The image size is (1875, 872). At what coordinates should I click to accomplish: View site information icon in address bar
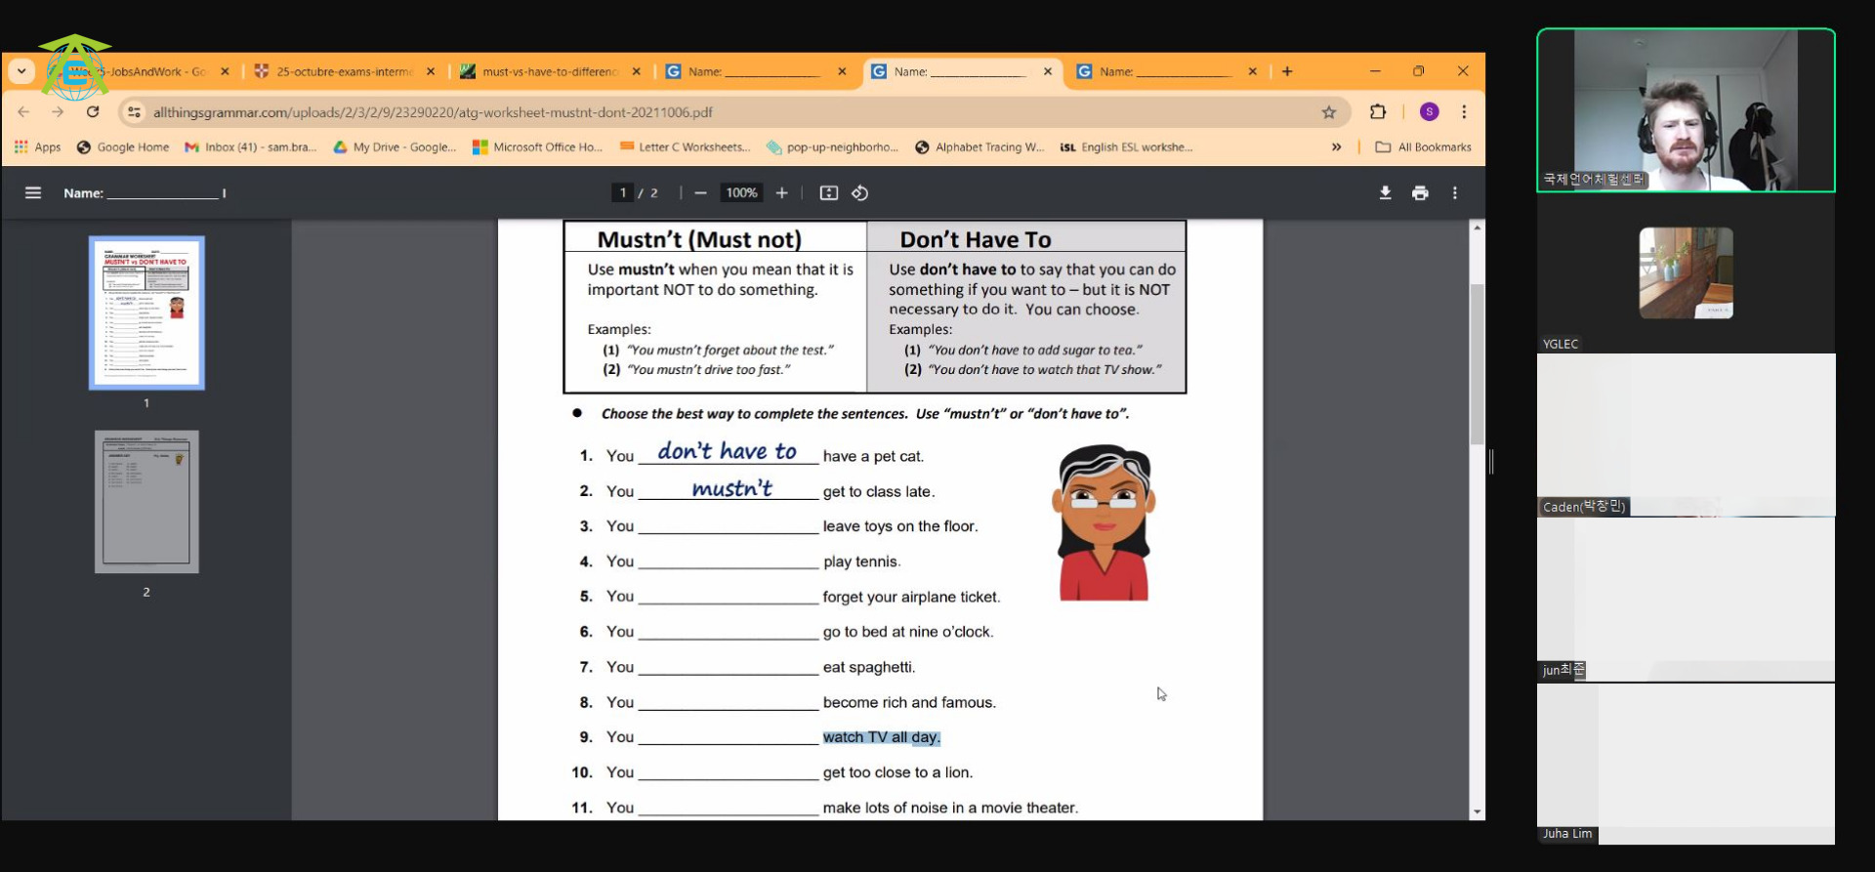(x=135, y=112)
